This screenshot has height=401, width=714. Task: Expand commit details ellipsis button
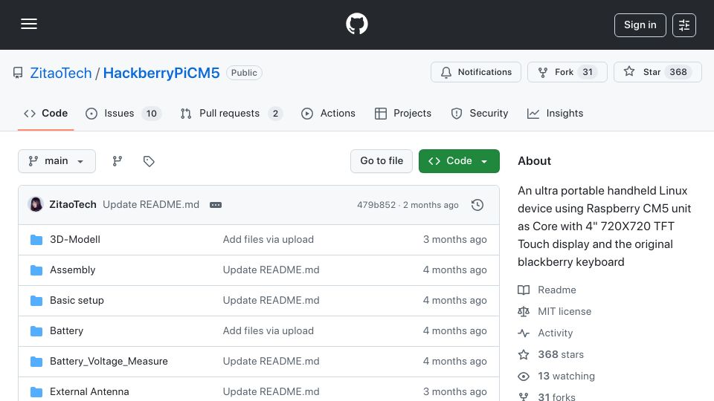(x=216, y=205)
